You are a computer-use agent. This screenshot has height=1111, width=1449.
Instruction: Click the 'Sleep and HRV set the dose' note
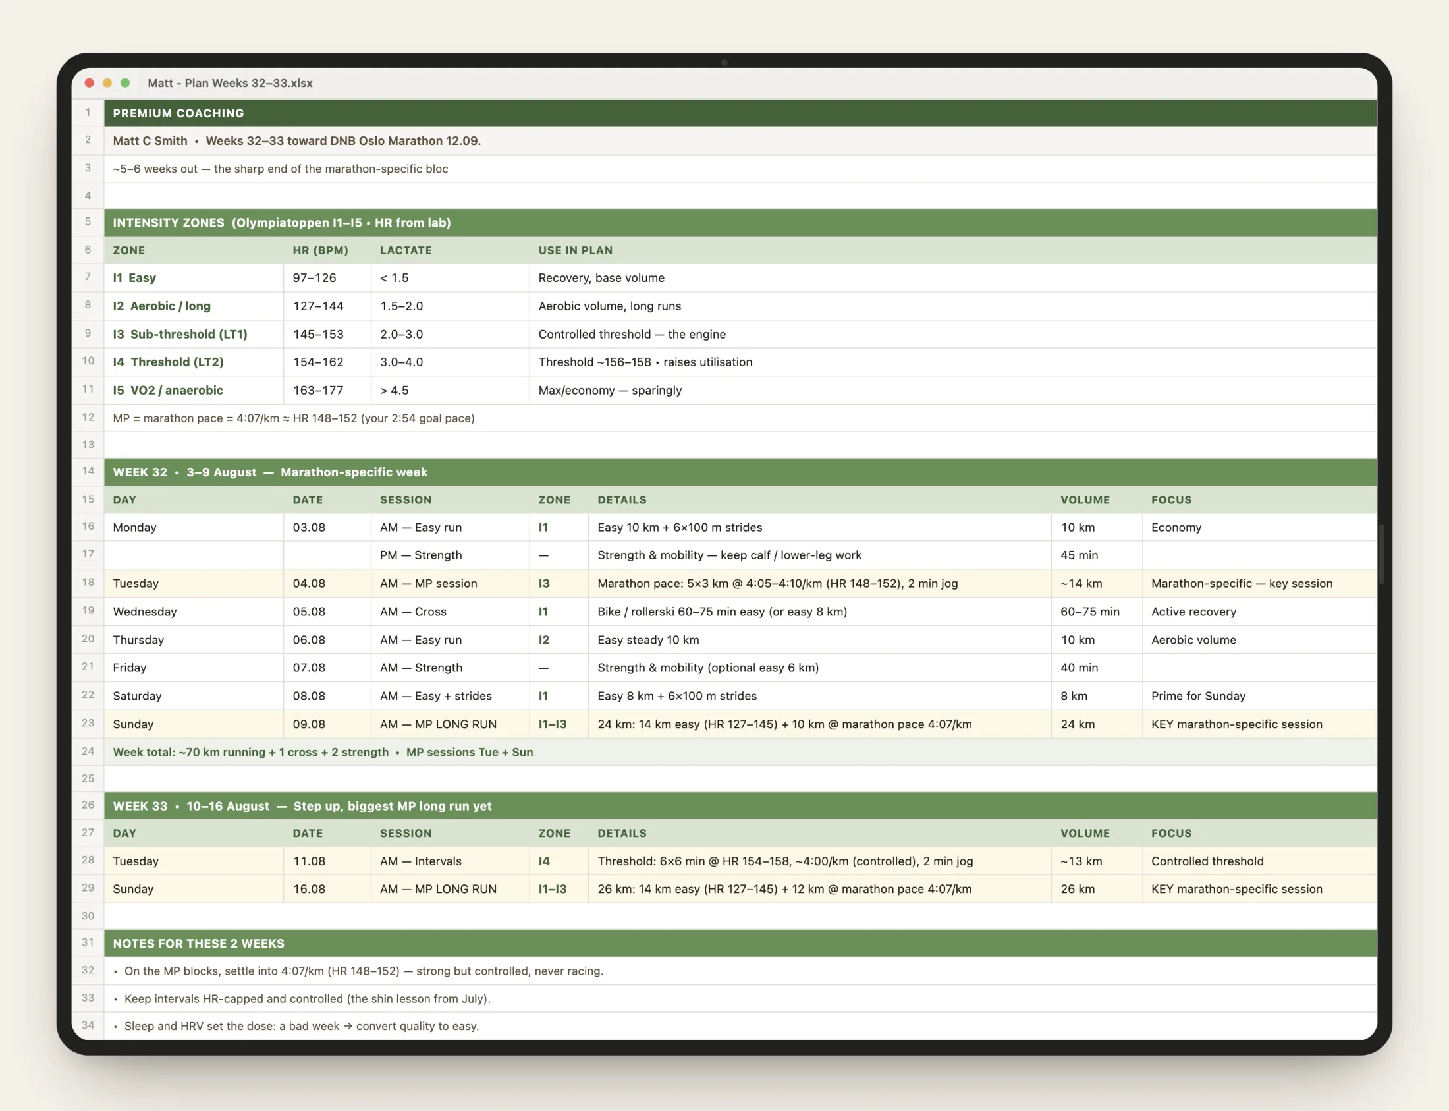pos(740,1027)
